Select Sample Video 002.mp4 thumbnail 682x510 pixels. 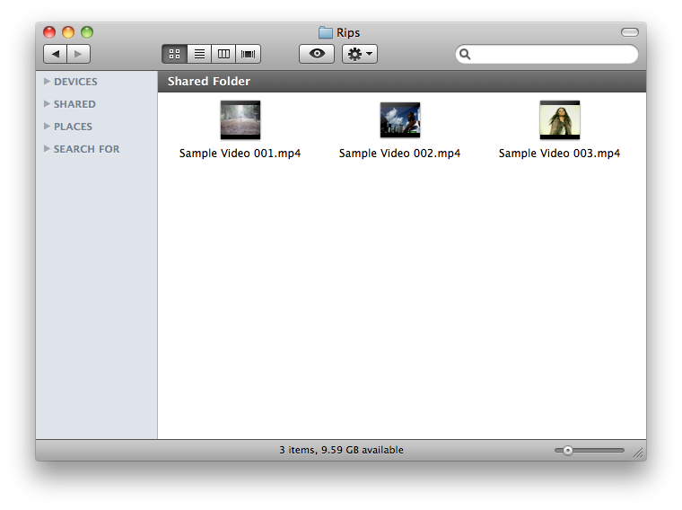399,119
